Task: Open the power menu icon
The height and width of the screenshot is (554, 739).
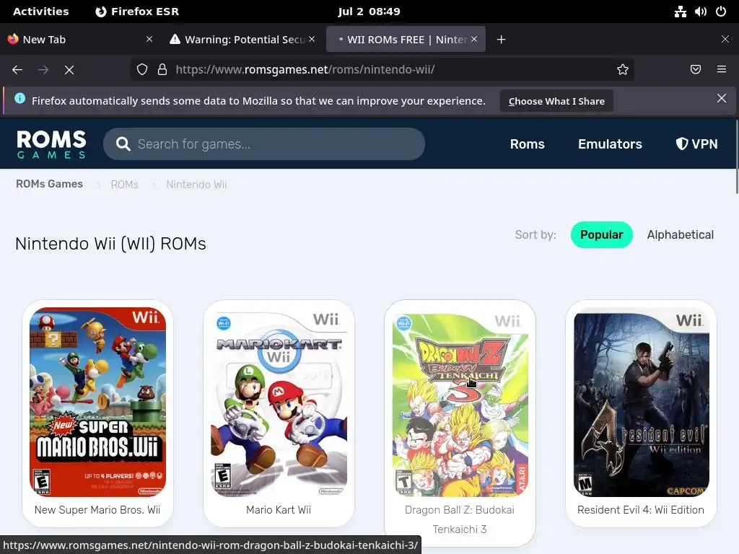Action: [721, 12]
